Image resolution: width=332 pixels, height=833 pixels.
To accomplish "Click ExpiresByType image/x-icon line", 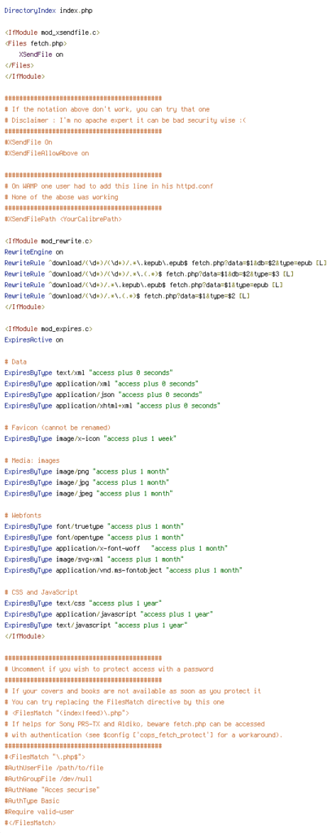I will coord(90,438).
